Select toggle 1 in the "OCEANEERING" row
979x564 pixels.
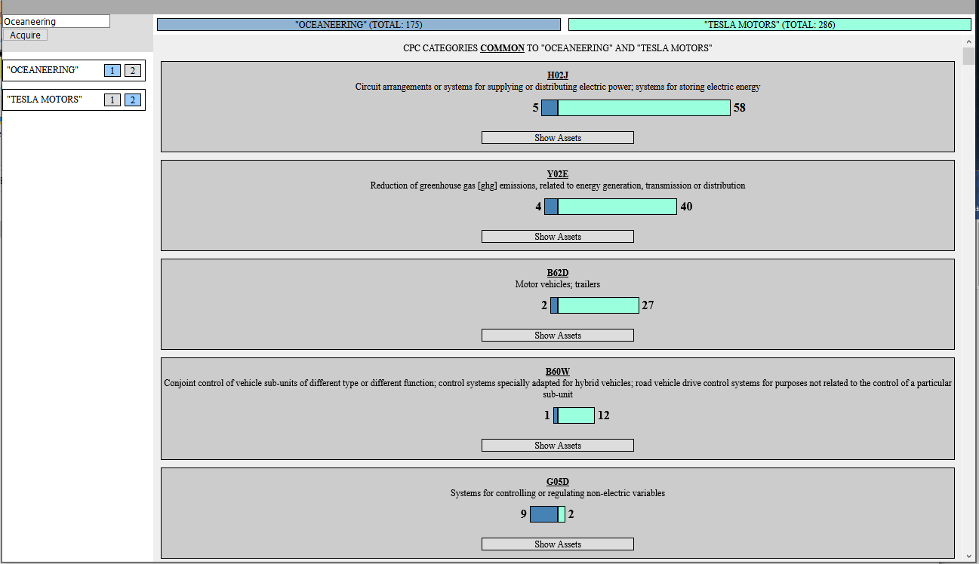pyautogui.click(x=112, y=70)
